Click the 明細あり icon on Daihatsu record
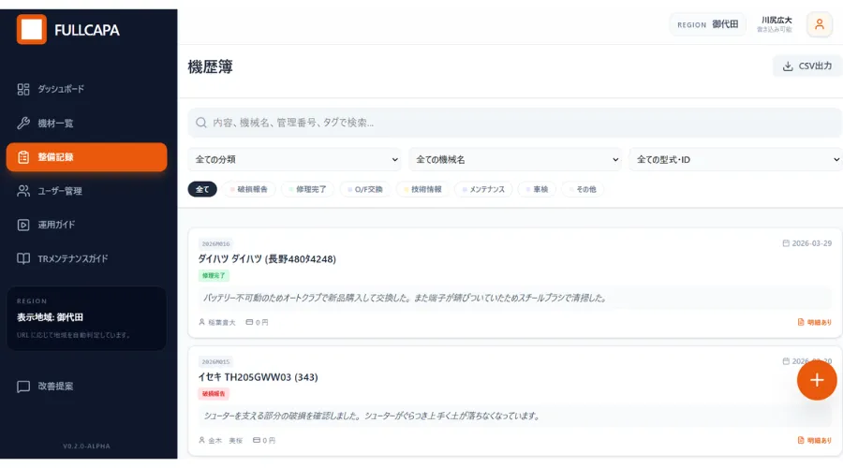The height and width of the screenshot is (468, 843). (x=801, y=322)
